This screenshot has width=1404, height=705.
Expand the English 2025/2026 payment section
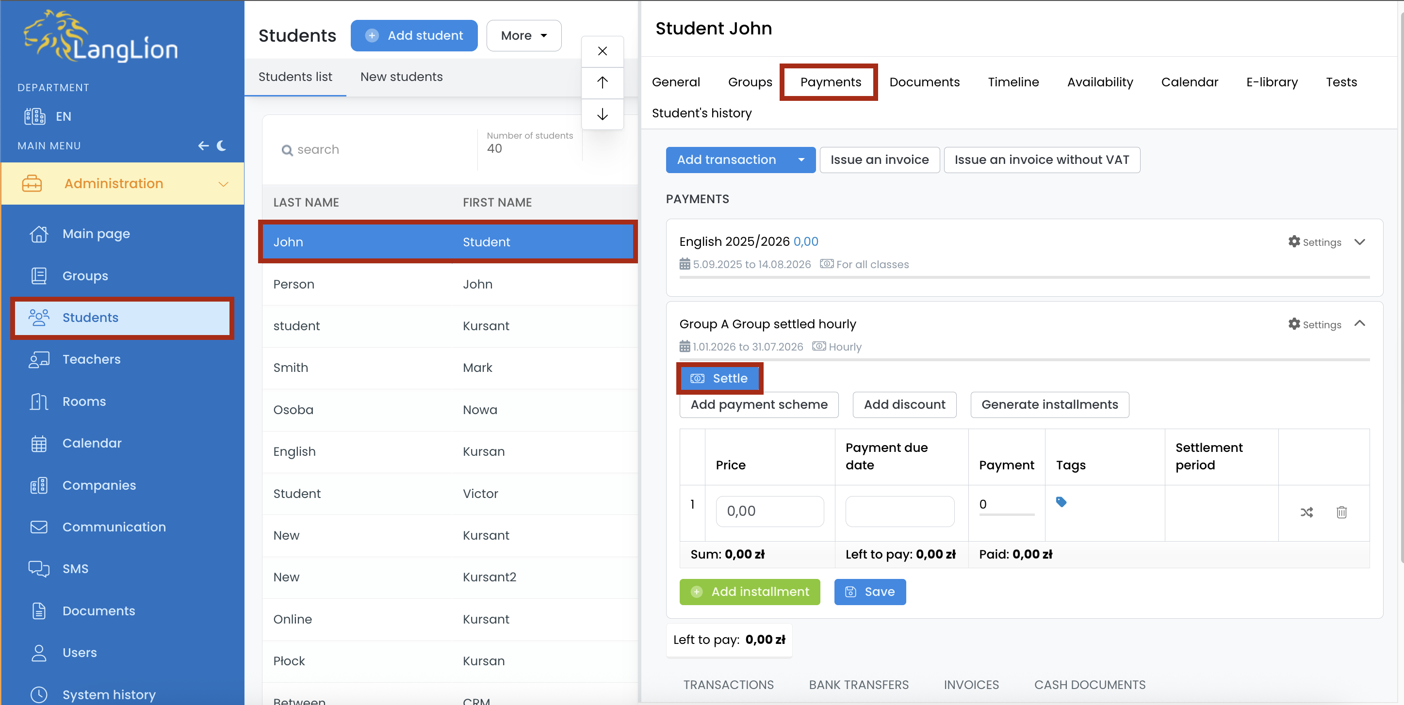tap(1360, 242)
